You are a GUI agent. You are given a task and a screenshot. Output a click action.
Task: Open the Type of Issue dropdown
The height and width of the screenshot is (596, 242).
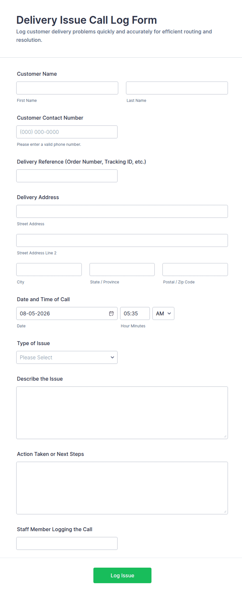tap(67, 357)
